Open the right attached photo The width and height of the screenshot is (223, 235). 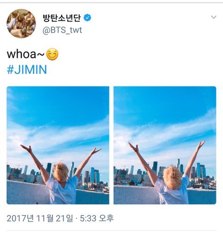(165, 145)
